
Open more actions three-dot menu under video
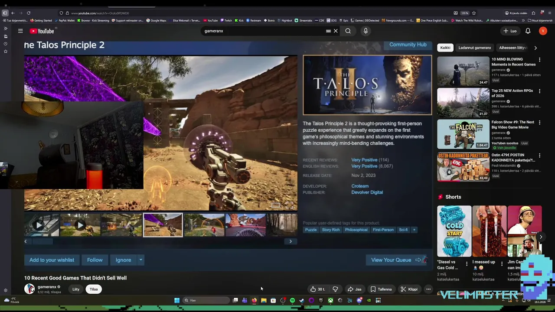(x=428, y=289)
